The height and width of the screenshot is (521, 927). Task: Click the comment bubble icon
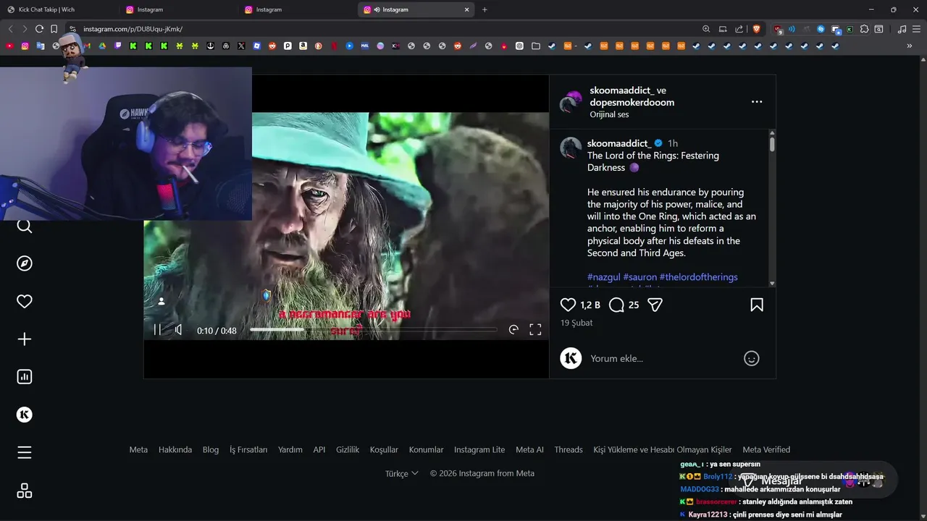[616, 305]
